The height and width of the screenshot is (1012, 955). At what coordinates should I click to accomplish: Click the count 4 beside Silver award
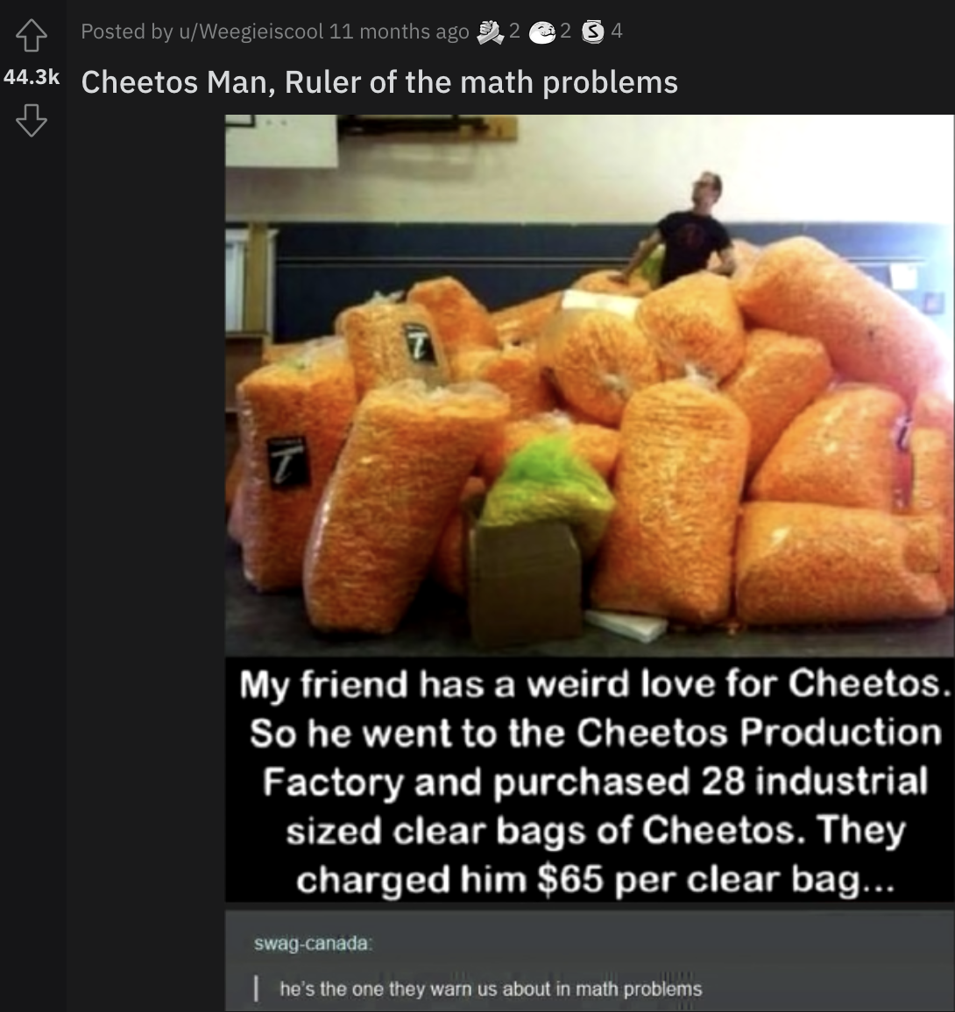[617, 31]
